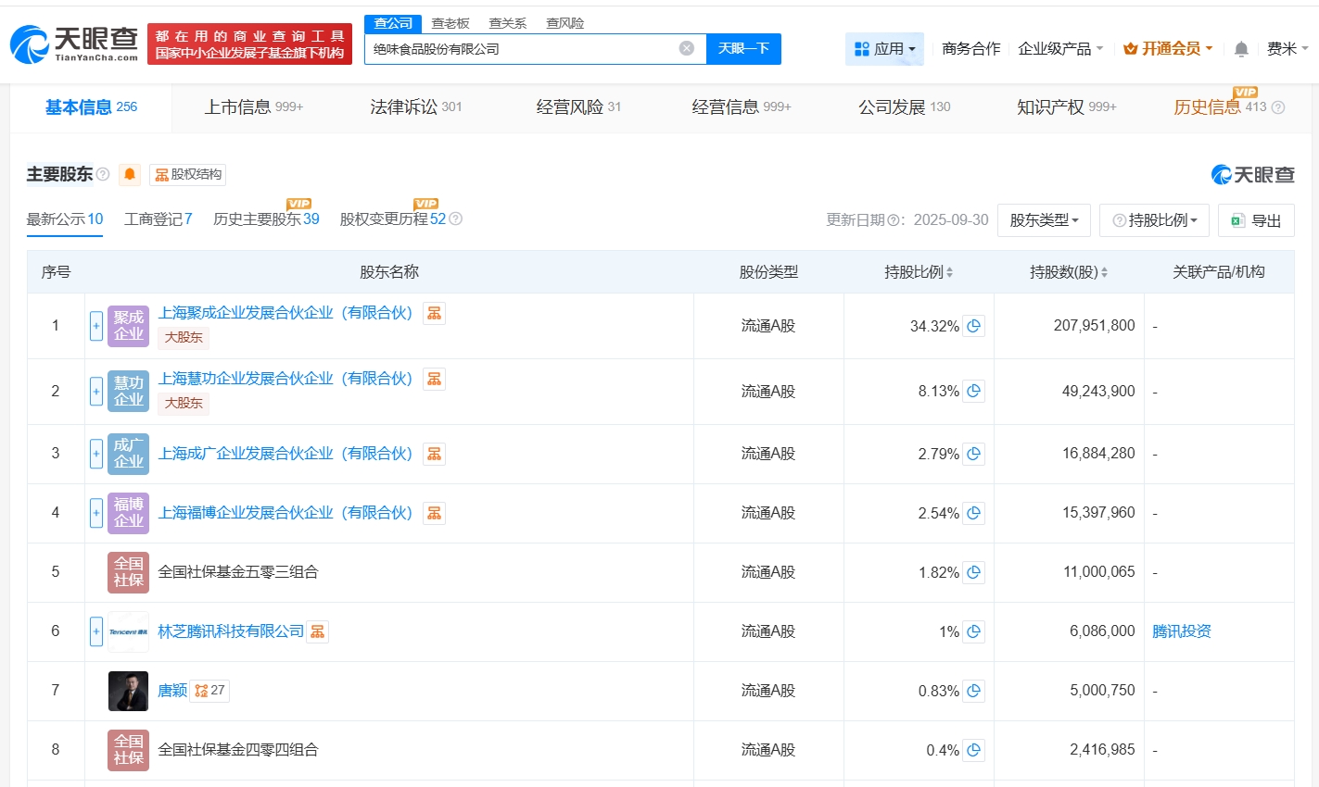Open the 持股比例 dropdown filter
Screen dimensions: 1319x787
point(1154,219)
